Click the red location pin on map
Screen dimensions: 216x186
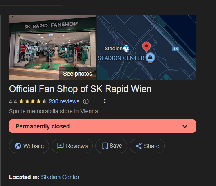146,47
